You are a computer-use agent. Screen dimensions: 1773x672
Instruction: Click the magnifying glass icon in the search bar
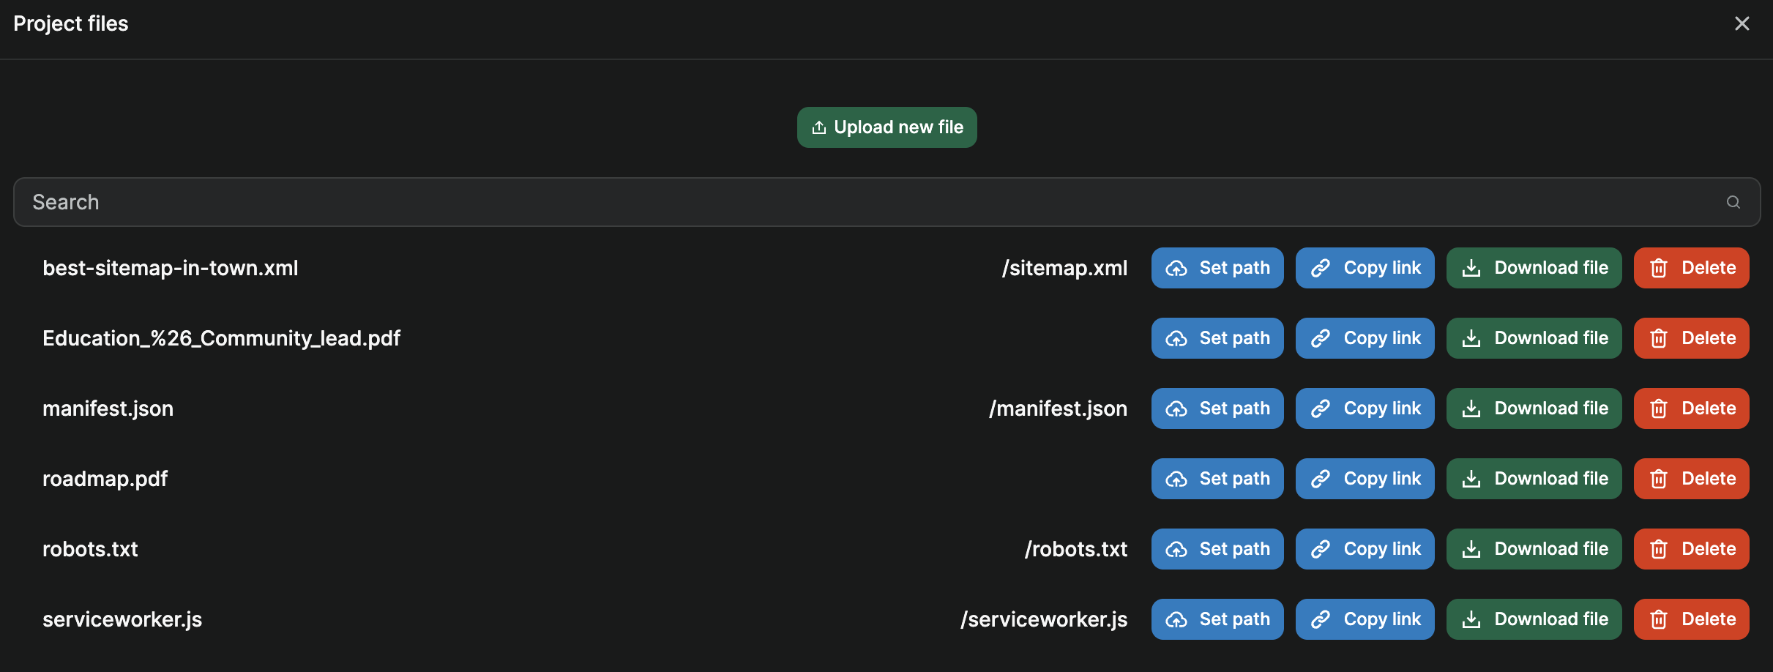1733,202
